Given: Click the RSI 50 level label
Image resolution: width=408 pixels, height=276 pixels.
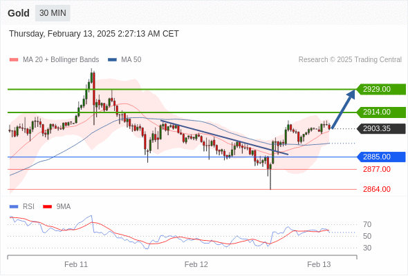Looking at the screenshot, I should pyautogui.click(x=367, y=236).
